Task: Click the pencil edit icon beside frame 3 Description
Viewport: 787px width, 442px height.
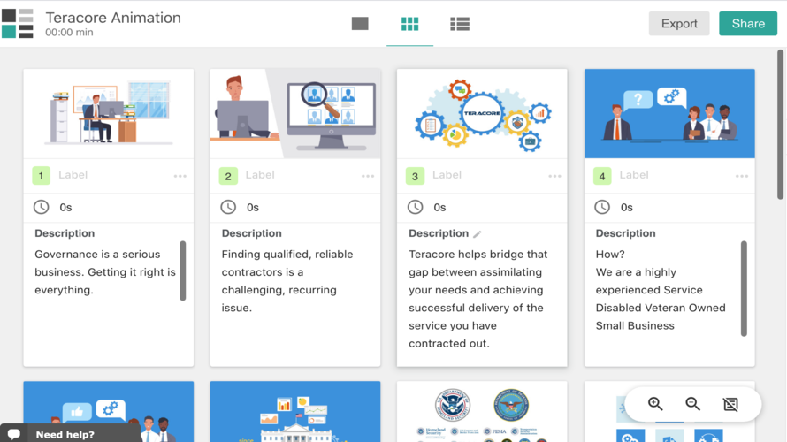Action: (478, 233)
